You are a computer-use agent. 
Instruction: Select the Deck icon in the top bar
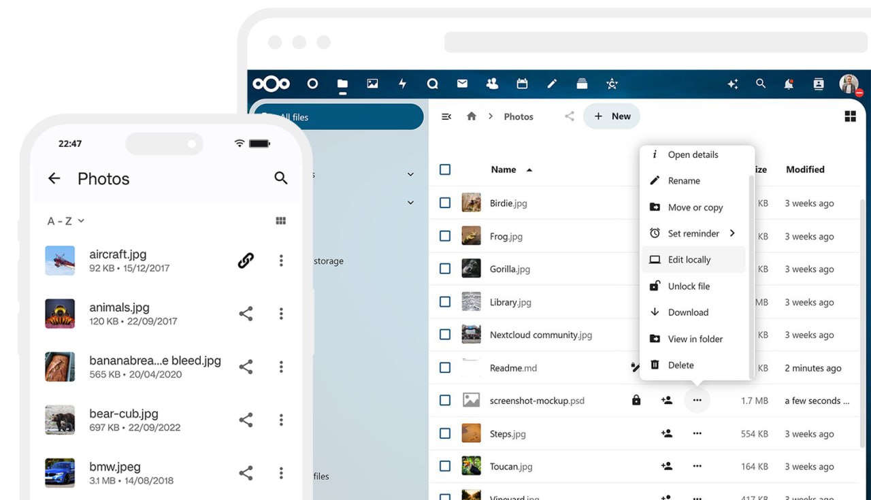pyautogui.click(x=582, y=83)
